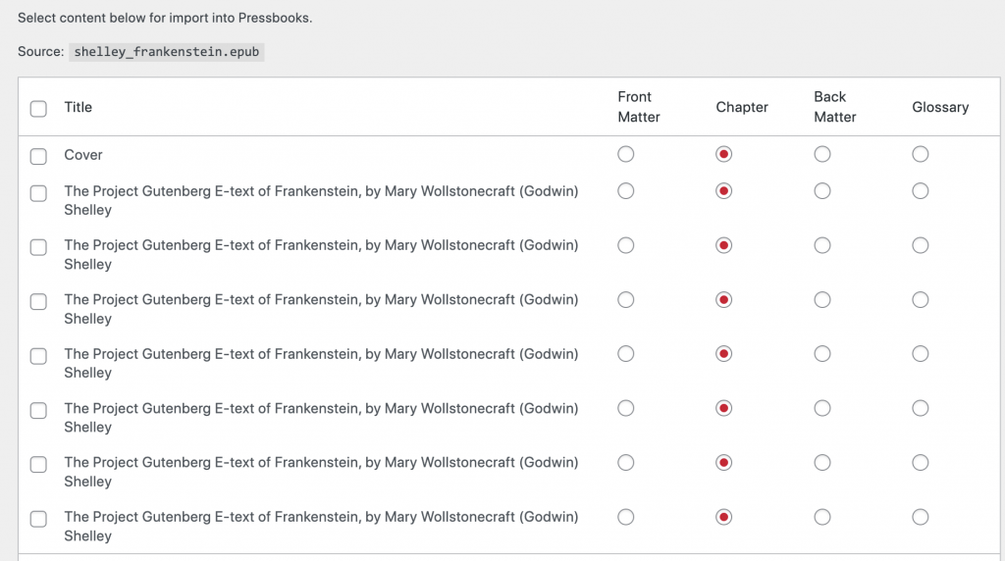Select the last row's checkbox

38,519
